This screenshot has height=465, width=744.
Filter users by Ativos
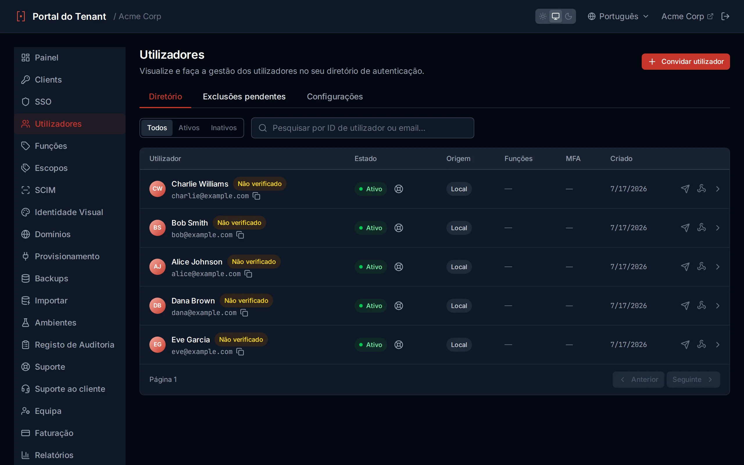click(x=189, y=128)
